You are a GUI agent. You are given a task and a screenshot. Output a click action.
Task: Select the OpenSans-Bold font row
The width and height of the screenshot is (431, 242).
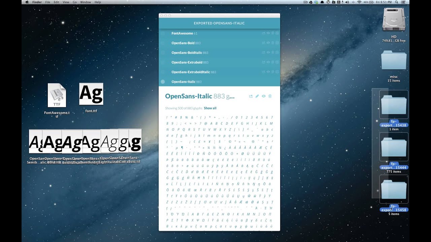[x=219, y=43]
